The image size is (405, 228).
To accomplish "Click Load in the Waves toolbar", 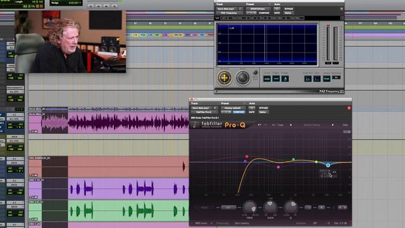I will [251, 18].
